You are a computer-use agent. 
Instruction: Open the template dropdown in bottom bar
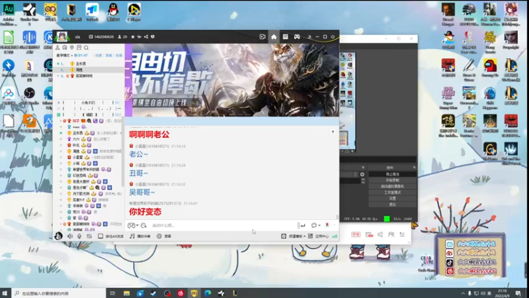click(x=294, y=236)
